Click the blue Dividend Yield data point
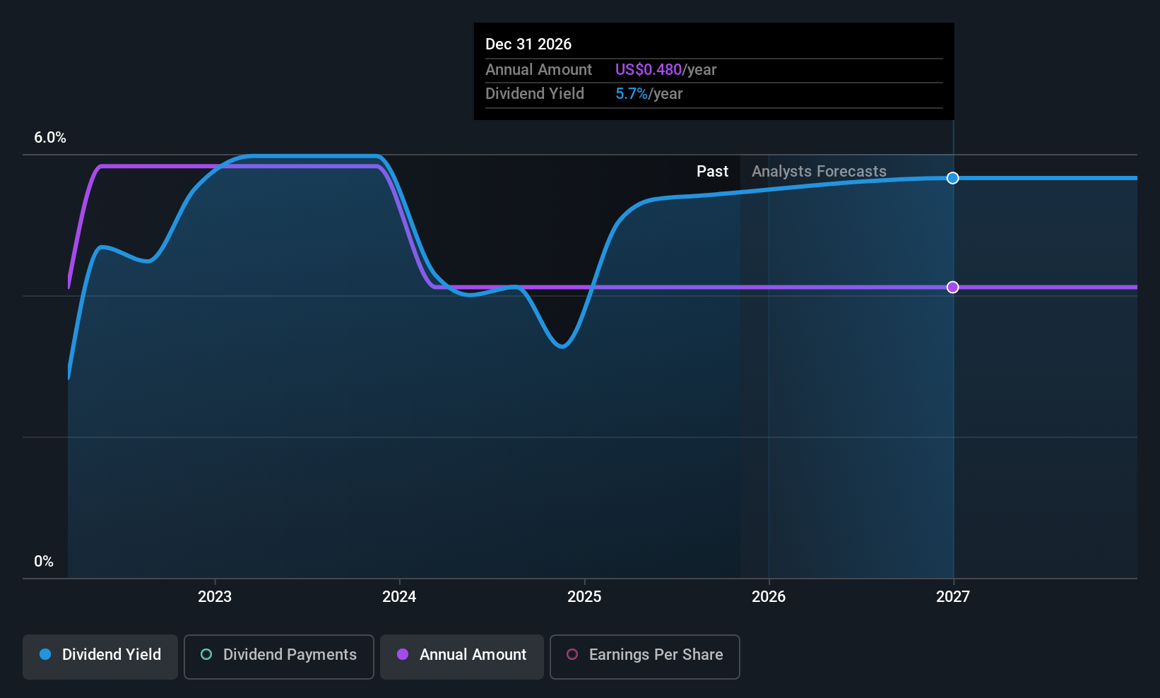The width and height of the screenshot is (1160, 698). pyautogui.click(x=953, y=178)
